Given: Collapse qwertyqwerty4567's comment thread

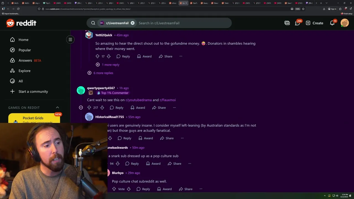Looking at the screenshot, I should [x=81, y=108].
